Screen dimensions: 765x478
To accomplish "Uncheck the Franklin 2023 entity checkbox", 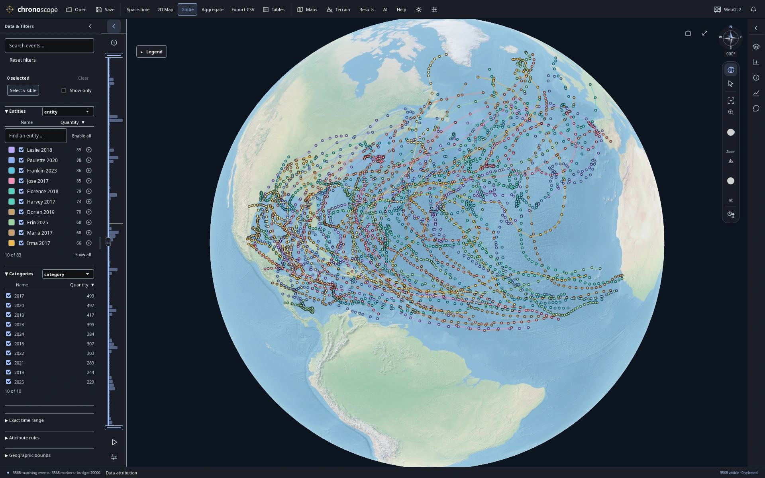I will pos(21,170).
